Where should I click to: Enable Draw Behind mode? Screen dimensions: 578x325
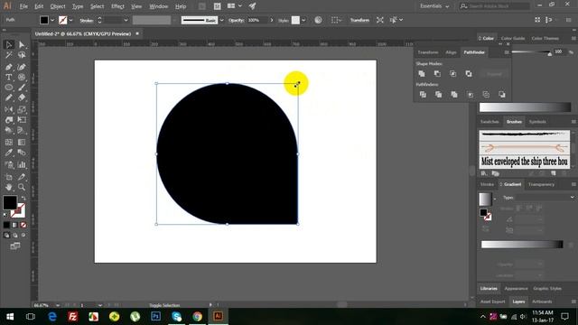click(x=15, y=235)
